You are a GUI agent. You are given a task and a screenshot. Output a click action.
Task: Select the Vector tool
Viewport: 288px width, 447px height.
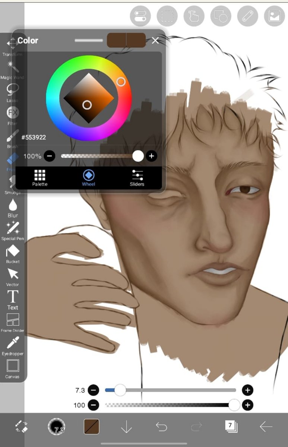point(13,277)
